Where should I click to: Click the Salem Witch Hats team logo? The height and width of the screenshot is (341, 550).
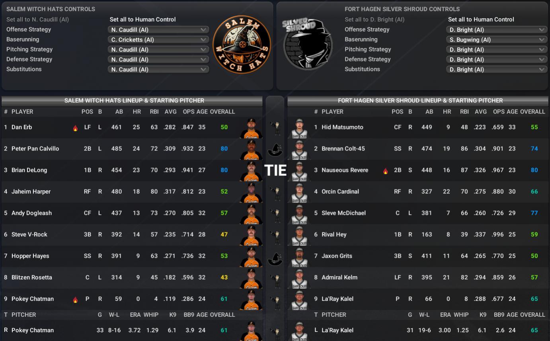click(x=242, y=45)
